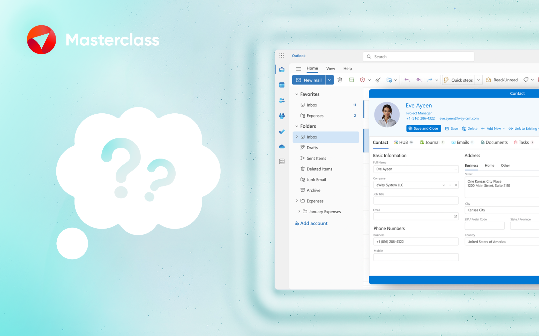This screenshot has width=539, height=336.
Task: Open the Calendar icon in left sidebar
Action: point(282,85)
